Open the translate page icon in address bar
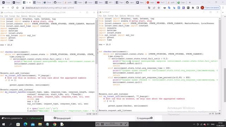 click(x=149, y=8)
